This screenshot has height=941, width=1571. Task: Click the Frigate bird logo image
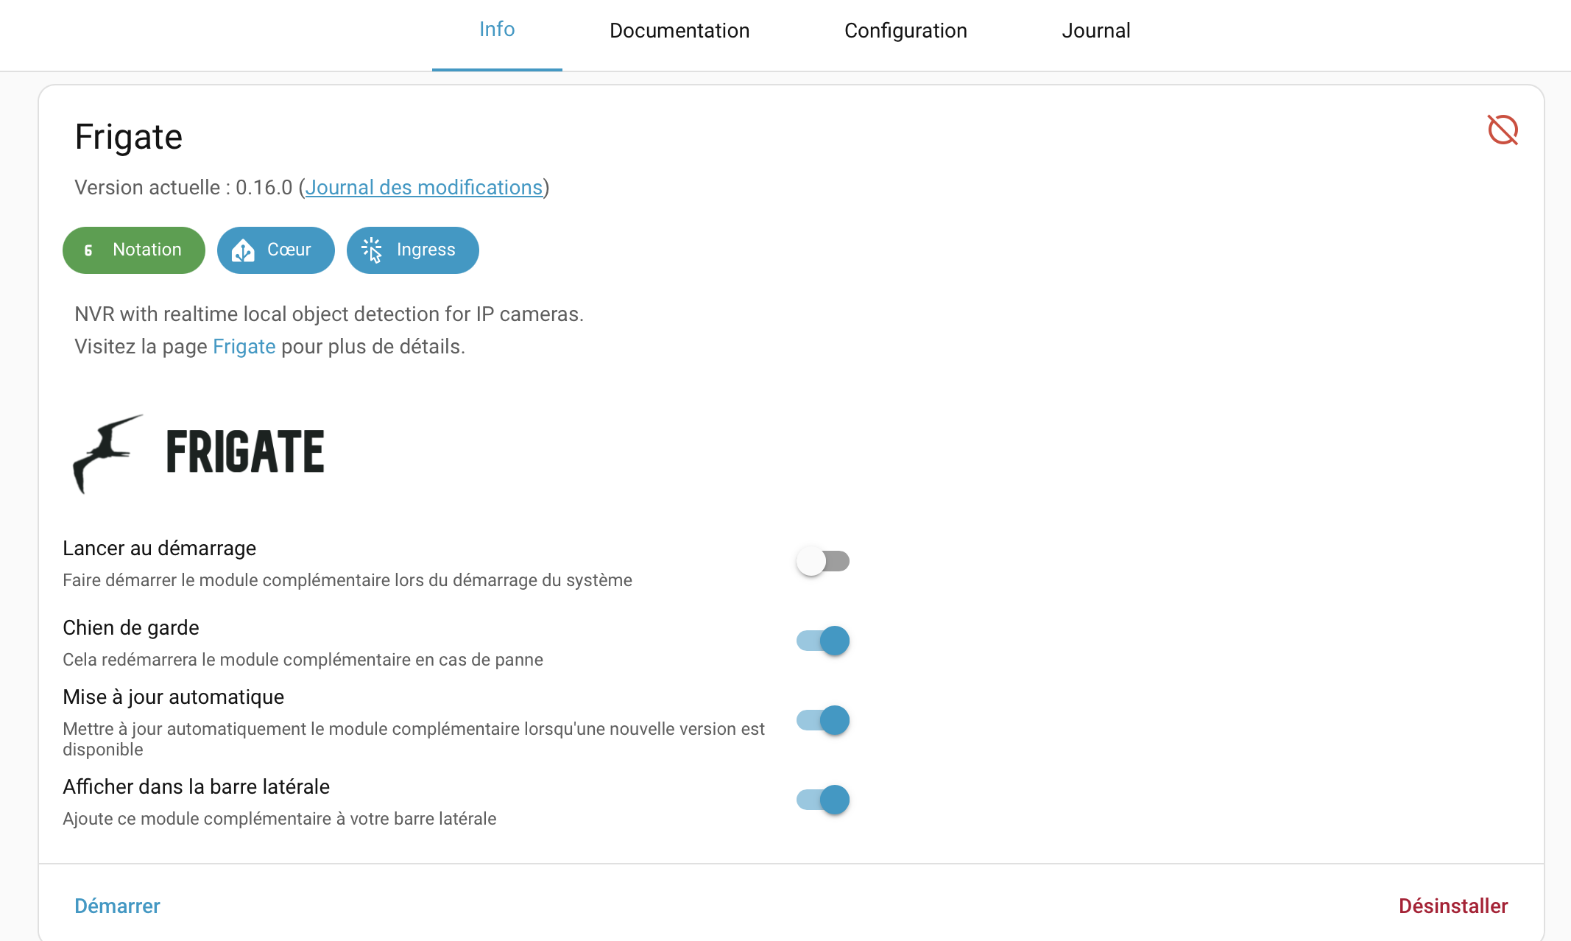coord(107,452)
